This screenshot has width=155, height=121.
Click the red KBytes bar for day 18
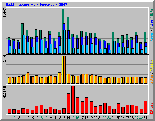pos(87,106)
